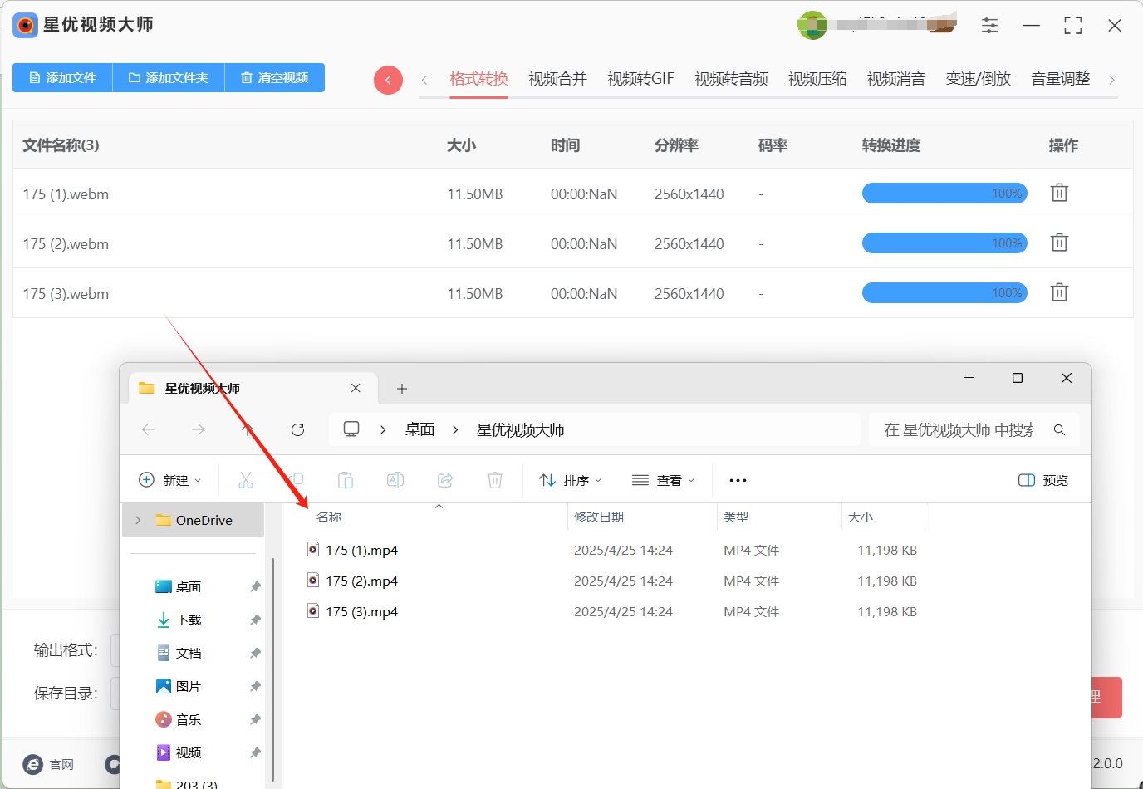Click the user avatar in title bar
The width and height of the screenshot is (1143, 789).
coord(812,26)
